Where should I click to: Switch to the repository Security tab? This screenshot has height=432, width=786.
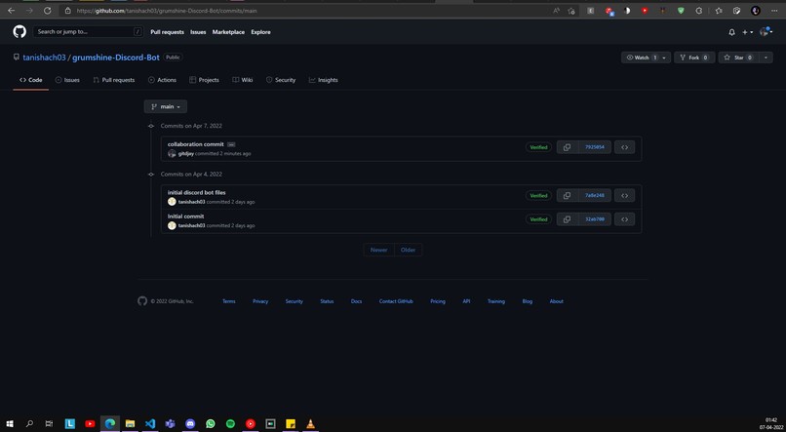click(281, 80)
